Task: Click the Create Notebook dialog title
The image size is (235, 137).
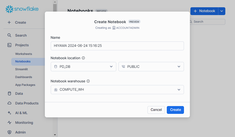Action: (x=110, y=22)
